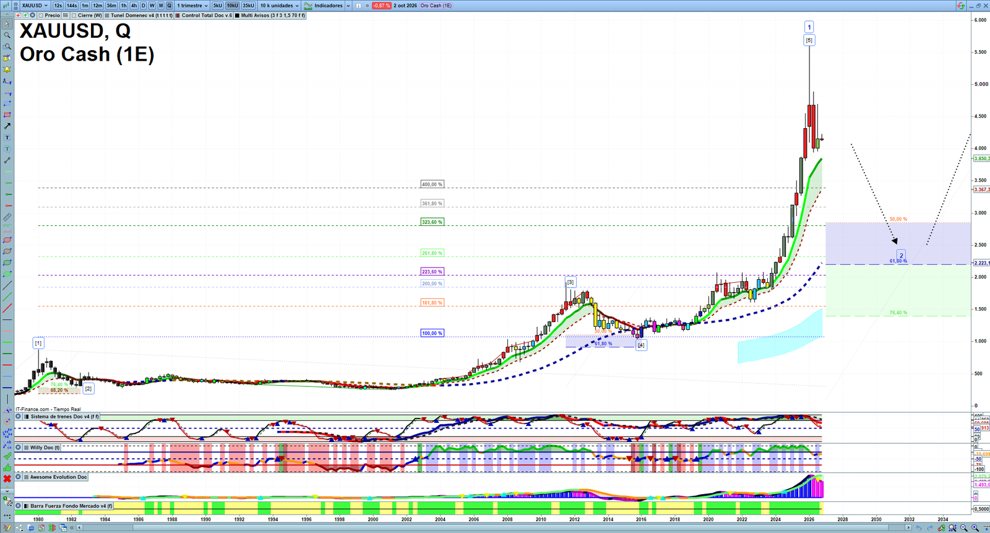
Task: Select the cursor pointer tool
Action: pyautogui.click(x=7, y=24)
